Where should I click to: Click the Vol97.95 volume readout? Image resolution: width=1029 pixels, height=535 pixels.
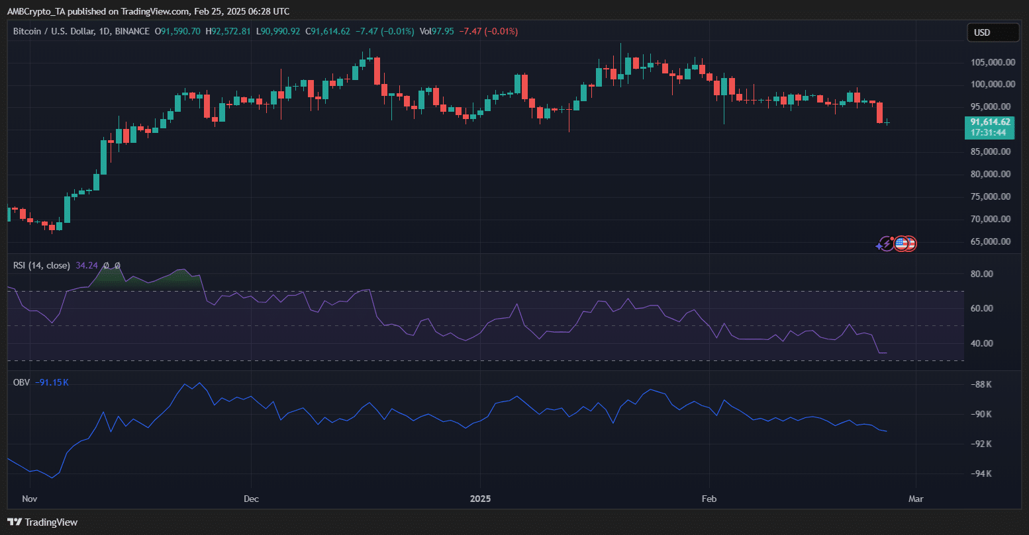coord(438,31)
